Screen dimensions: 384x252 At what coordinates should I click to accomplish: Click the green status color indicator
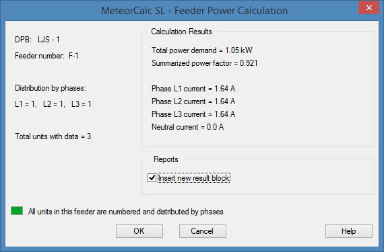pos(17,211)
